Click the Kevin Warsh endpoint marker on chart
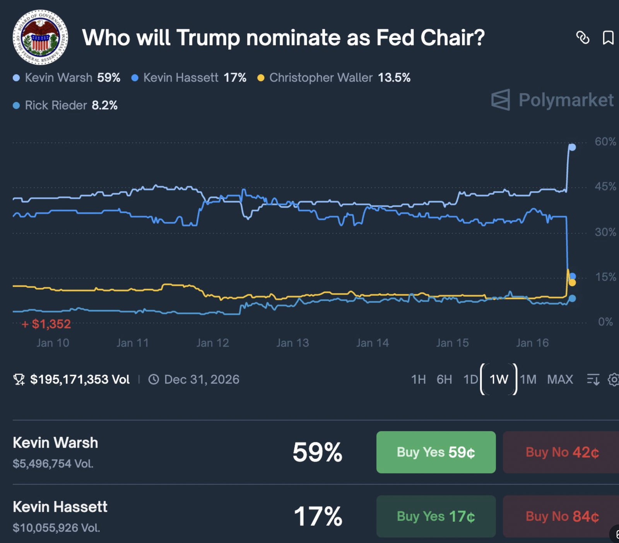The image size is (619, 543). coord(572,147)
